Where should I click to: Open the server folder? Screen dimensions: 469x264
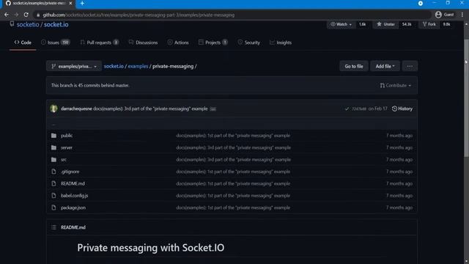tap(67, 147)
